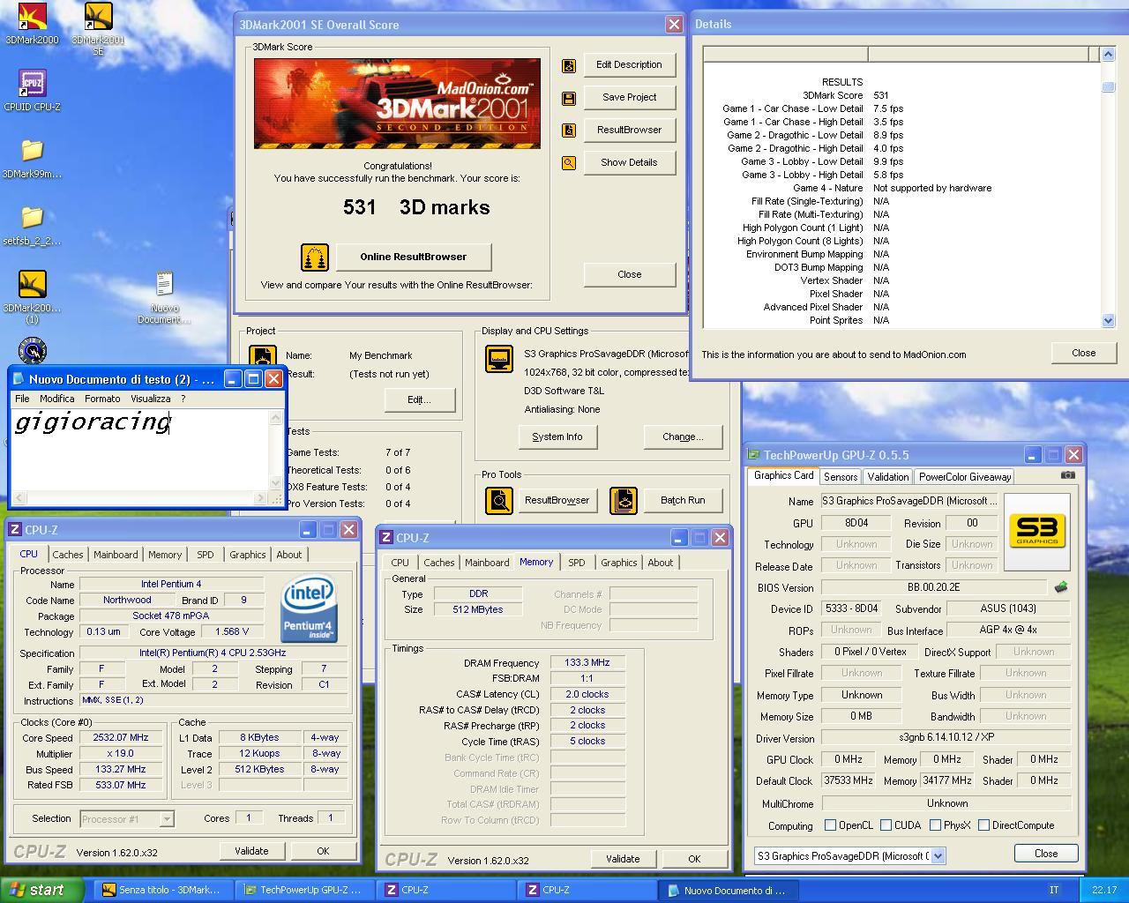Click the Intel Pentium 4 logo in CPU-Z

pos(309,608)
